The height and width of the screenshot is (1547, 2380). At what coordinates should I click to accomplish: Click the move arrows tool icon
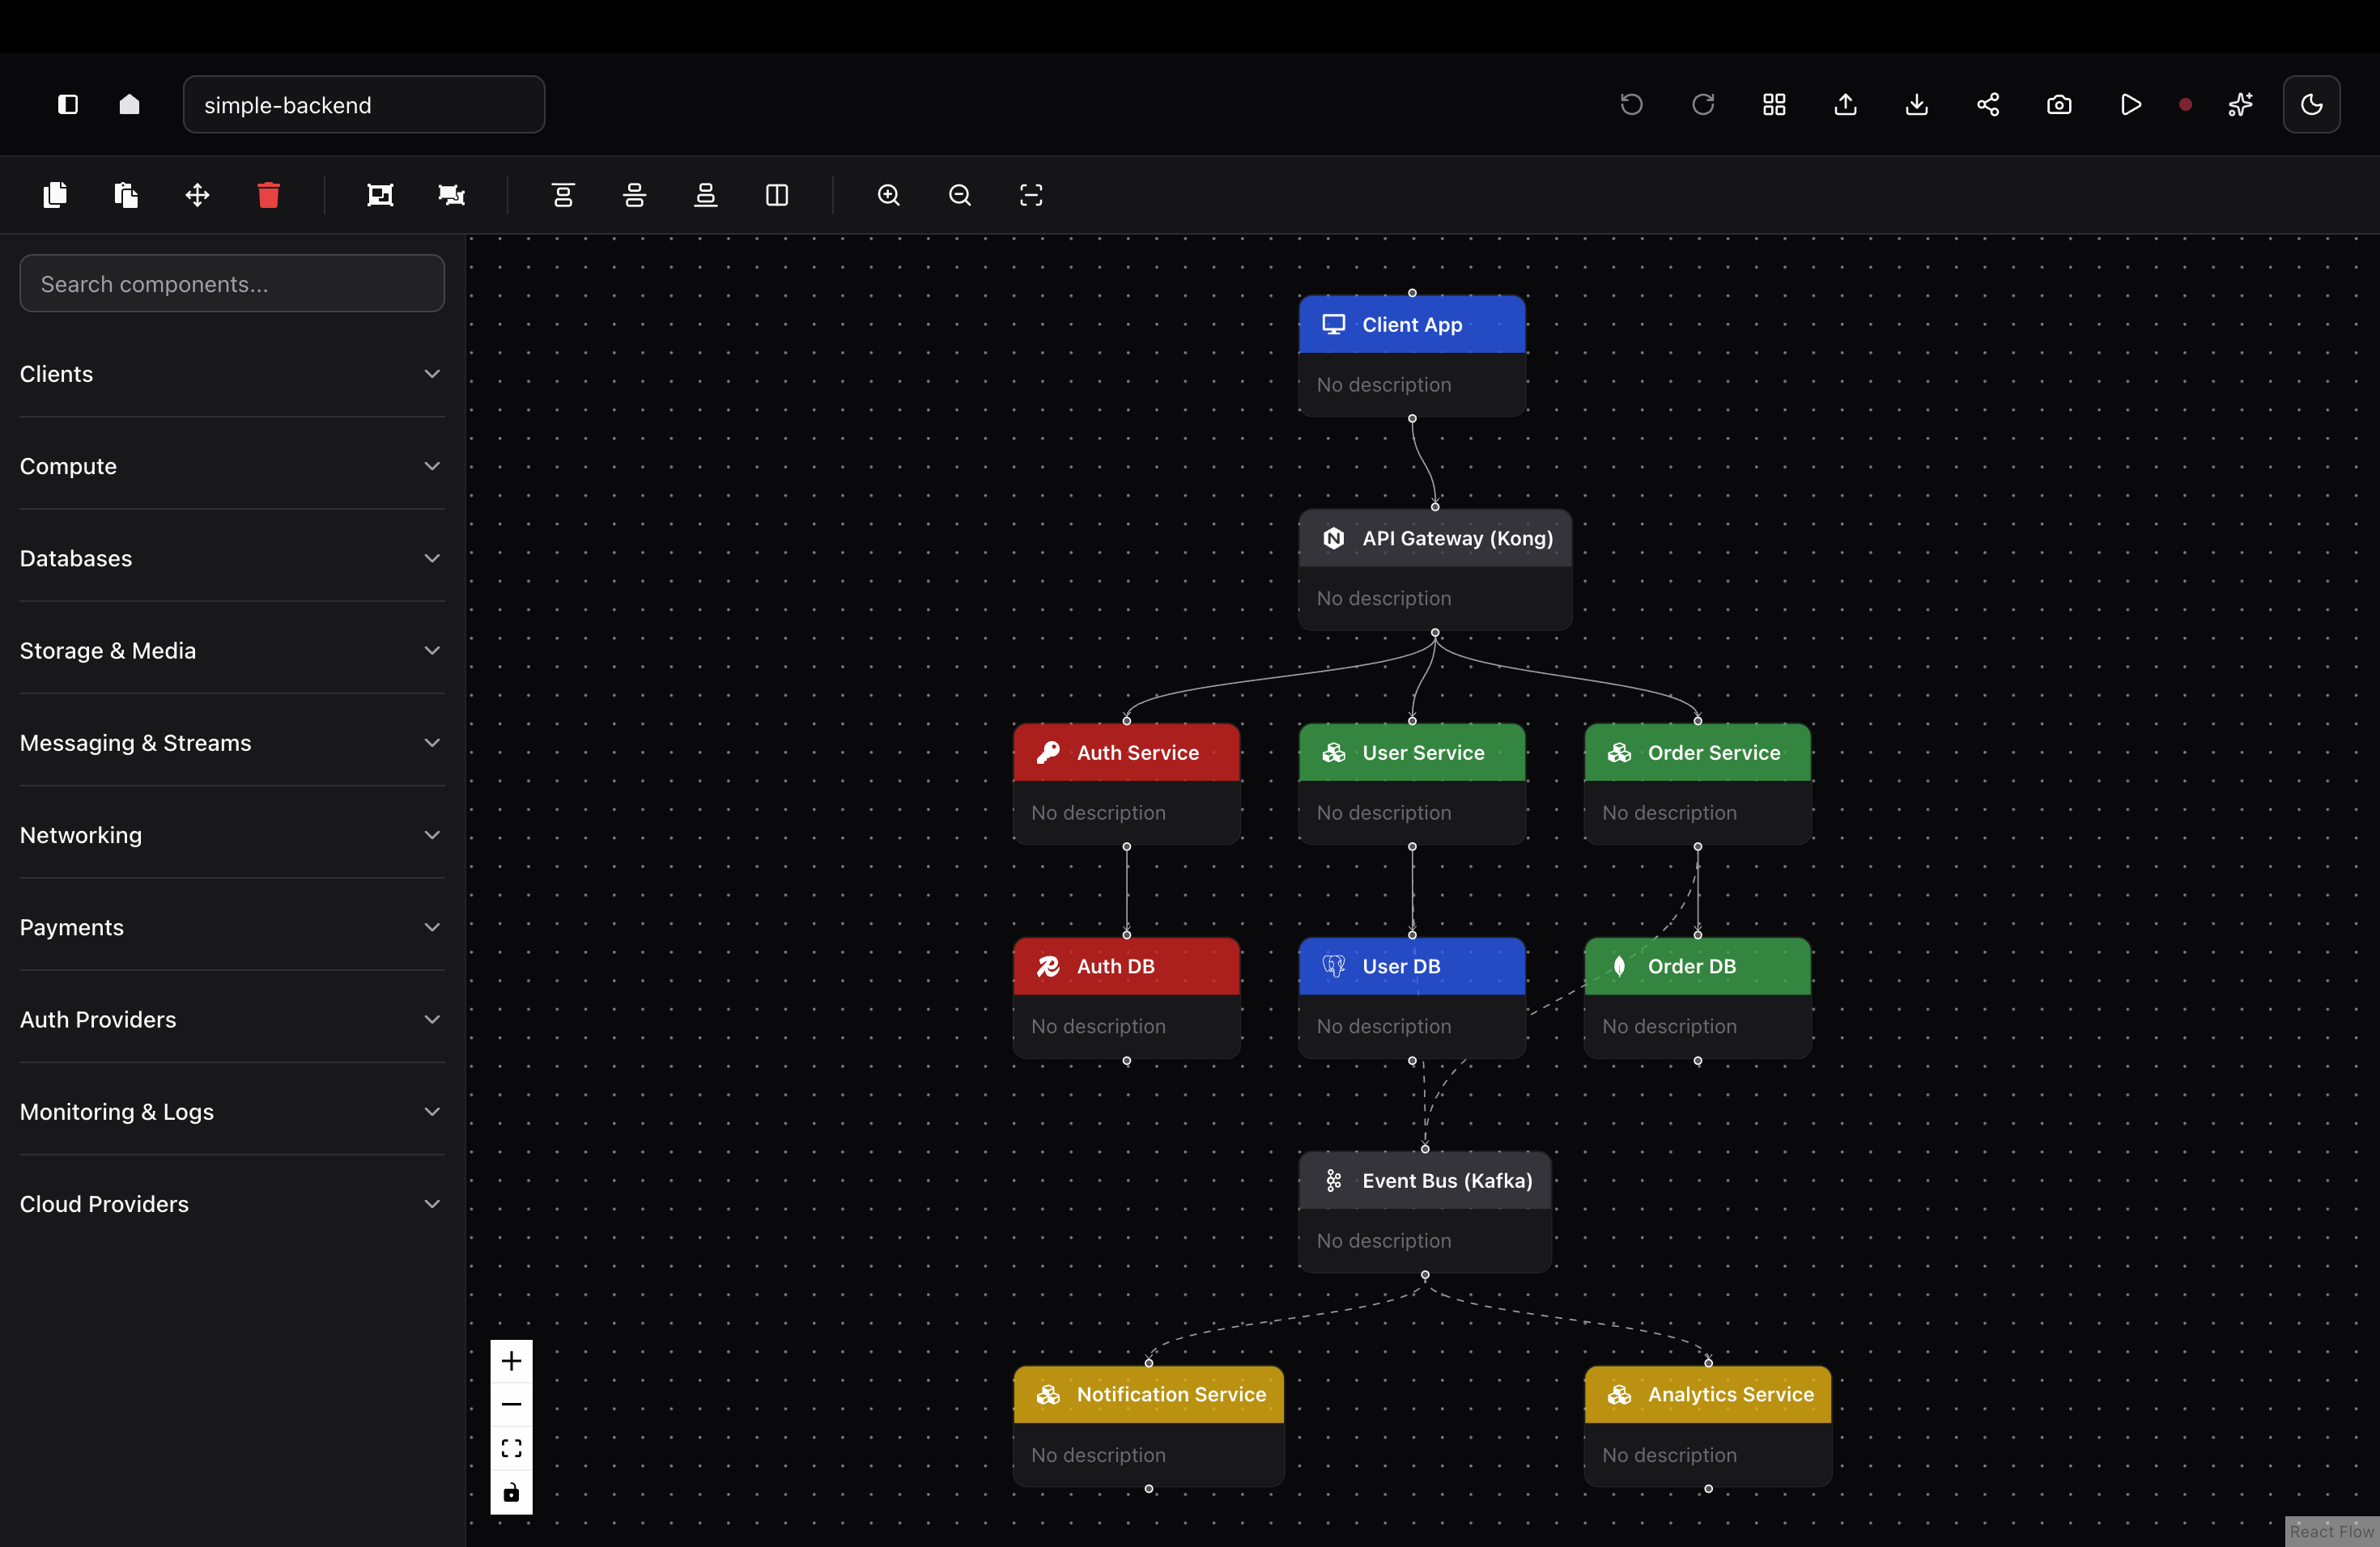click(197, 195)
